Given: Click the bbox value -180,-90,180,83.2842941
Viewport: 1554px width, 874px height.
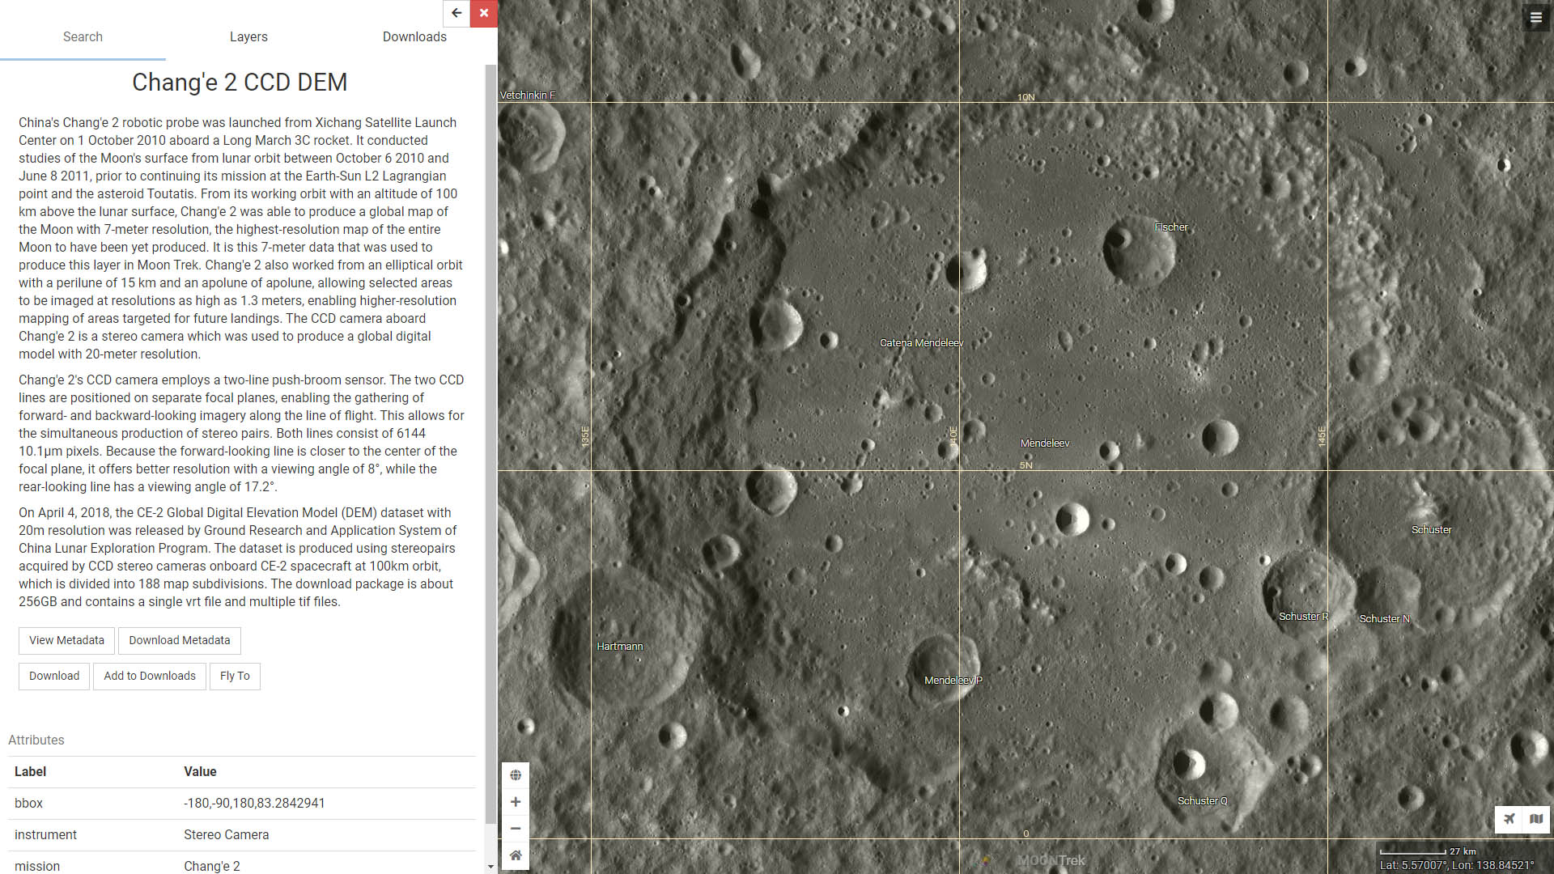Looking at the screenshot, I should pyautogui.click(x=254, y=804).
